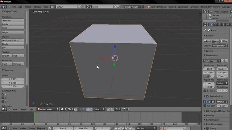Open the Render Presets dropdown
The height and width of the screenshot is (130, 232).
coord(212,61)
